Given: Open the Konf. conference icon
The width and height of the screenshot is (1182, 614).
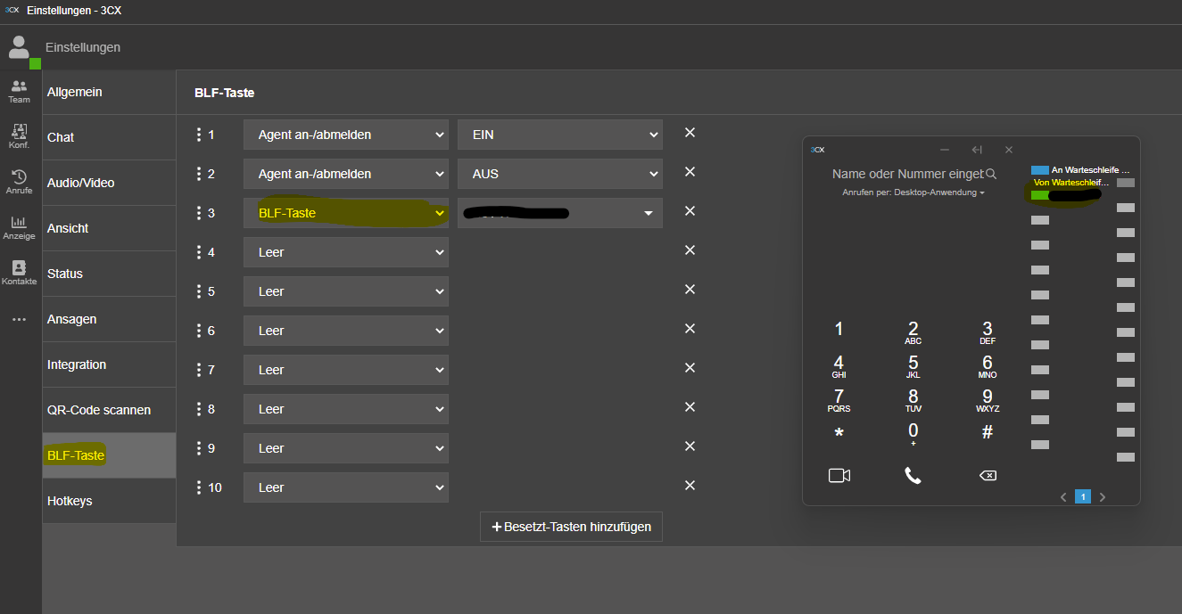Looking at the screenshot, I should pos(20,136).
